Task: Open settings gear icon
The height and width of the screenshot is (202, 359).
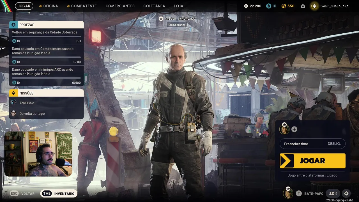Action: 346,194
